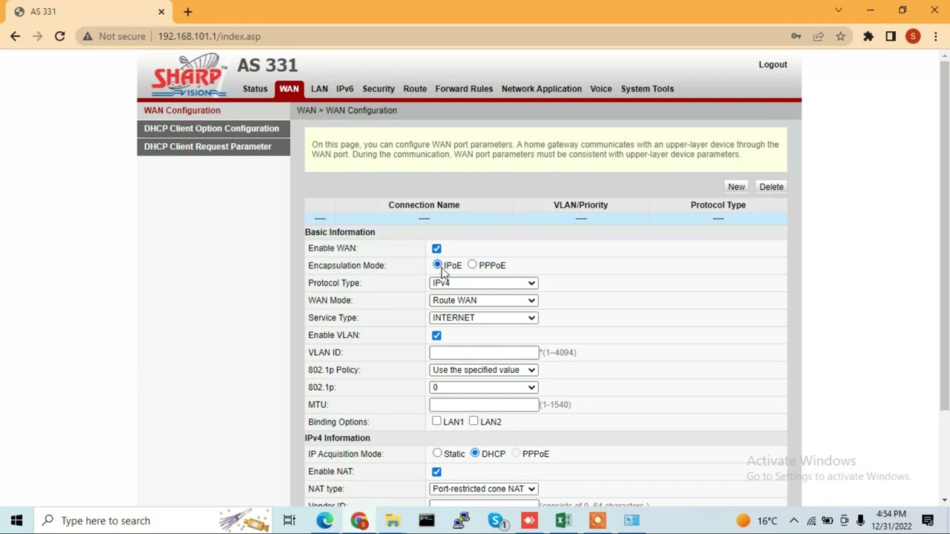The image size is (950, 534).
Task: Open the WAN Mode dropdown
Action: pyautogui.click(x=483, y=300)
